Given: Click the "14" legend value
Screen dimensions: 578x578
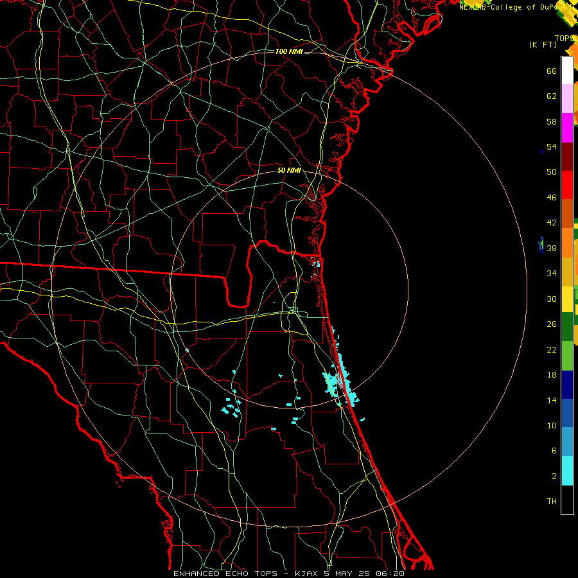Looking at the screenshot, I should coord(552,400).
